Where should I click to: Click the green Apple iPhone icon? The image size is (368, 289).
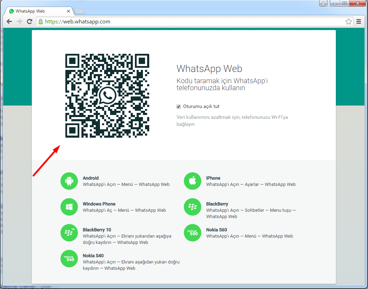click(193, 181)
